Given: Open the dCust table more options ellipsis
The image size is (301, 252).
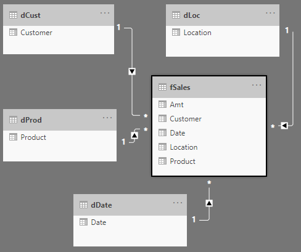Looking at the screenshot, I should [105, 13].
